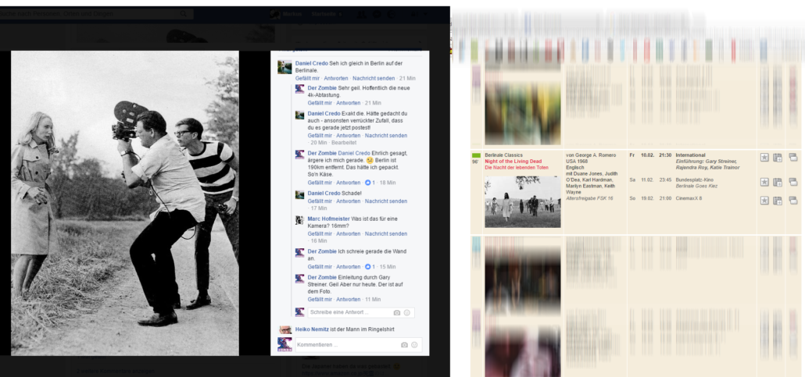Image resolution: width=805 pixels, height=377 pixels.
Task: Select 'Berlinale Goes Kiez' text in schedule
Action: 696,187
